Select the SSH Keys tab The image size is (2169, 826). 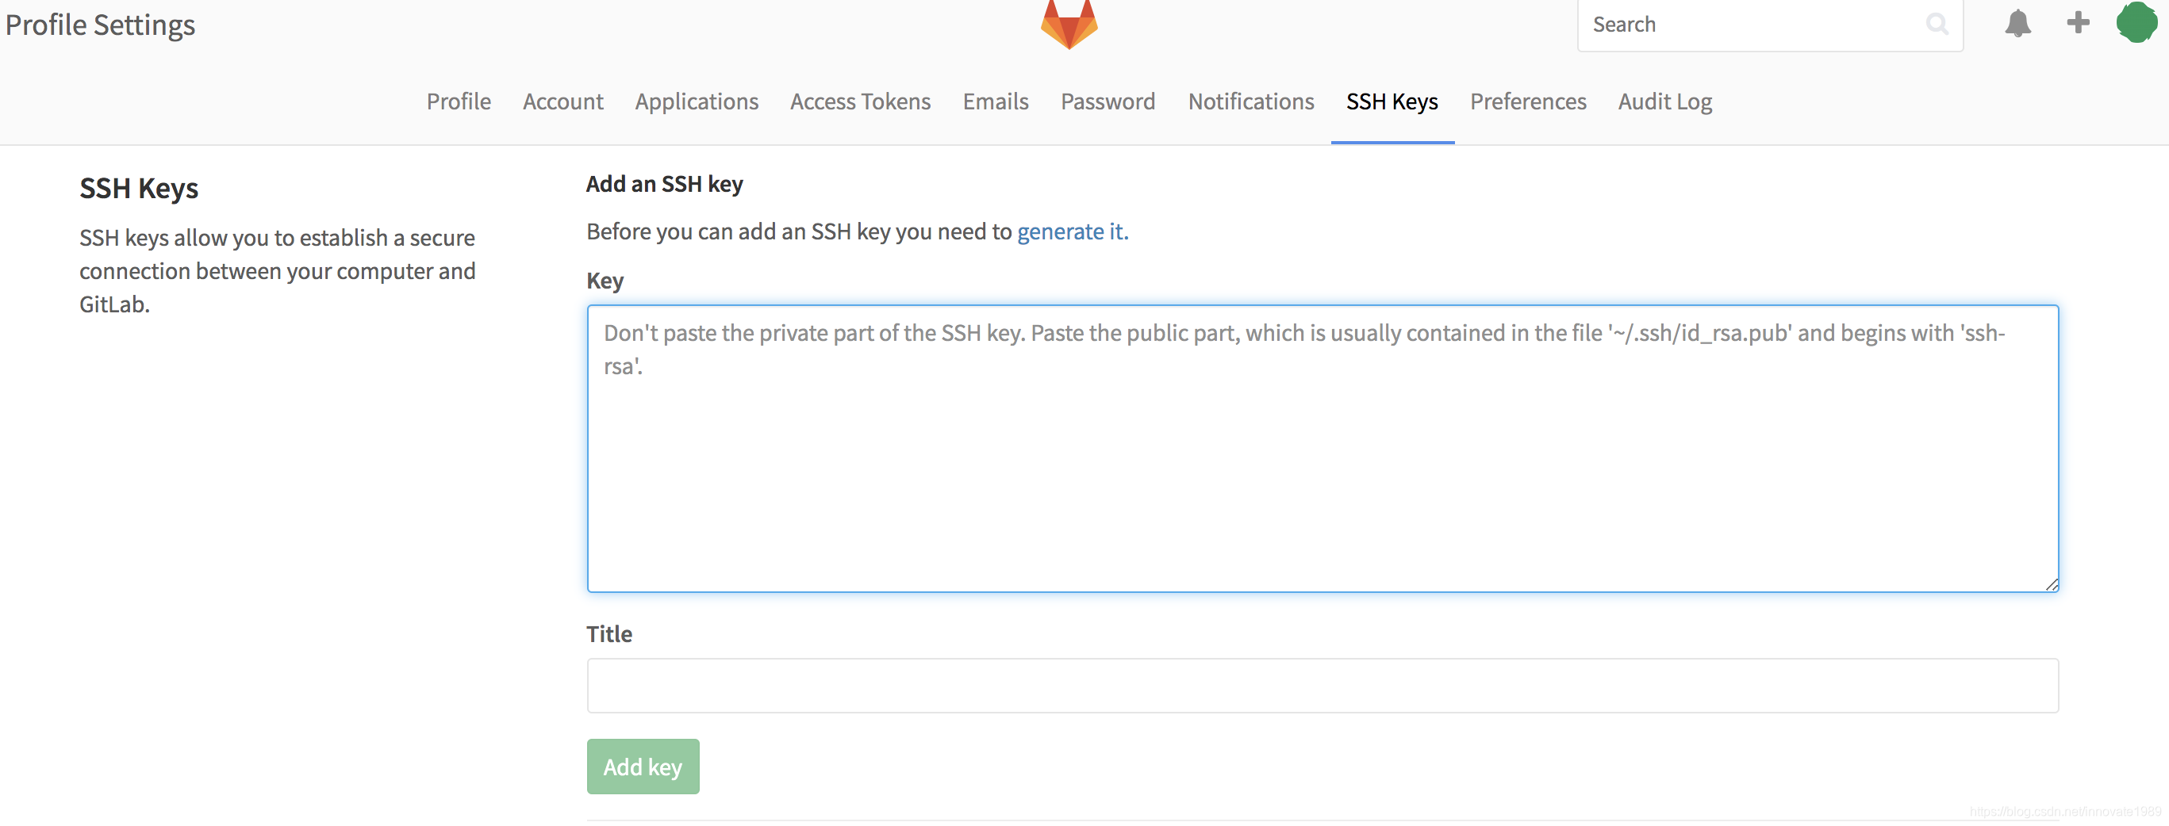[1392, 101]
